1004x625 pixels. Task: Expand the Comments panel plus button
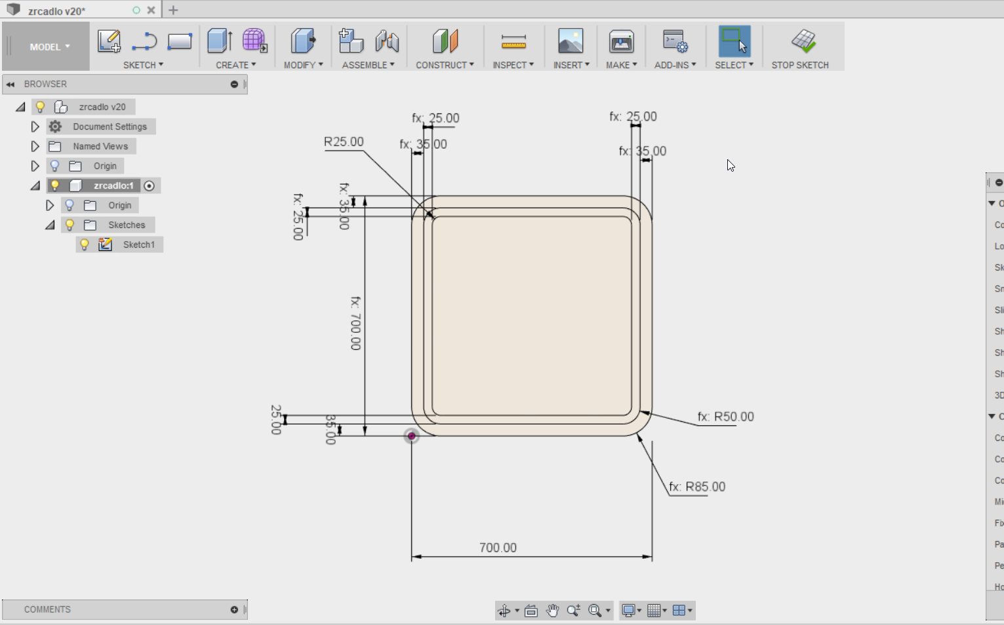coord(234,609)
